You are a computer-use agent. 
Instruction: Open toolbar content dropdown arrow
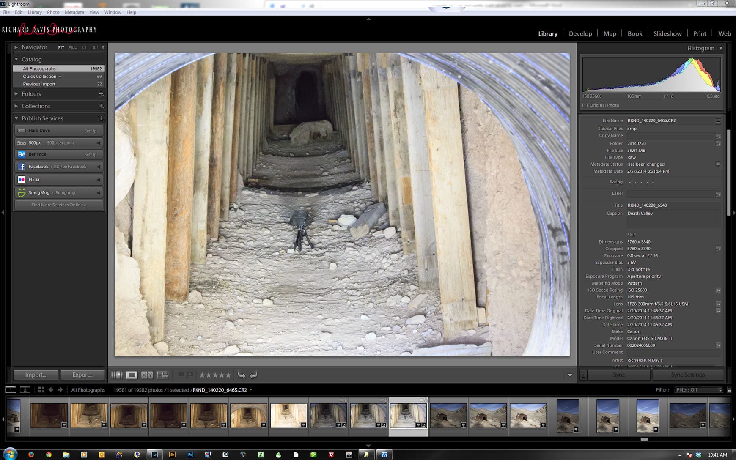pos(570,375)
